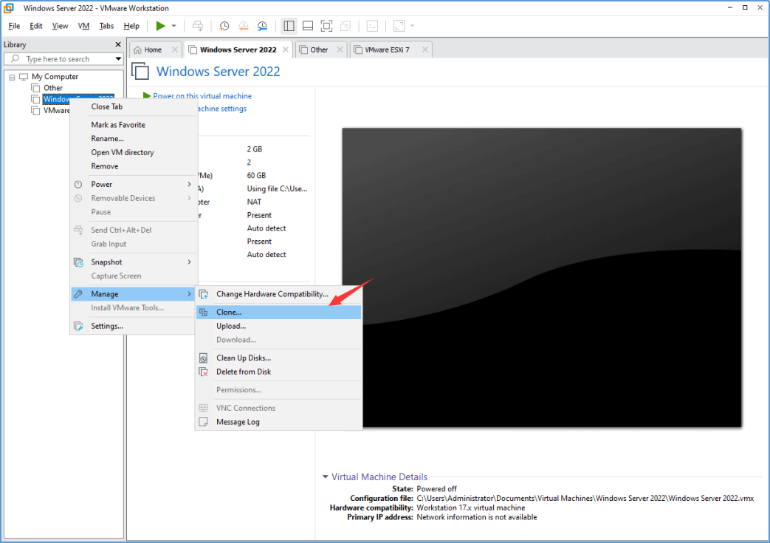Toggle the thumbnail bar view icon

[308, 26]
